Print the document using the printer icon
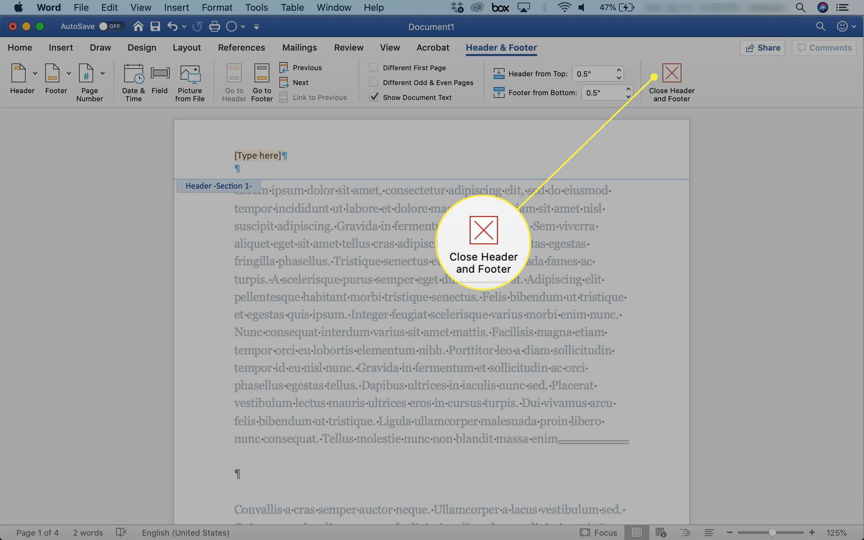The height and width of the screenshot is (540, 864). click(215, 26)
